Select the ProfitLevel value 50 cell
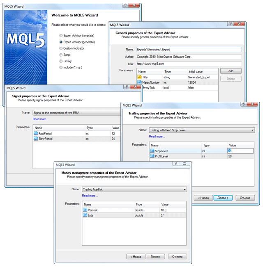Viewport: 263px width, 267px height. [x=240, y=156]
